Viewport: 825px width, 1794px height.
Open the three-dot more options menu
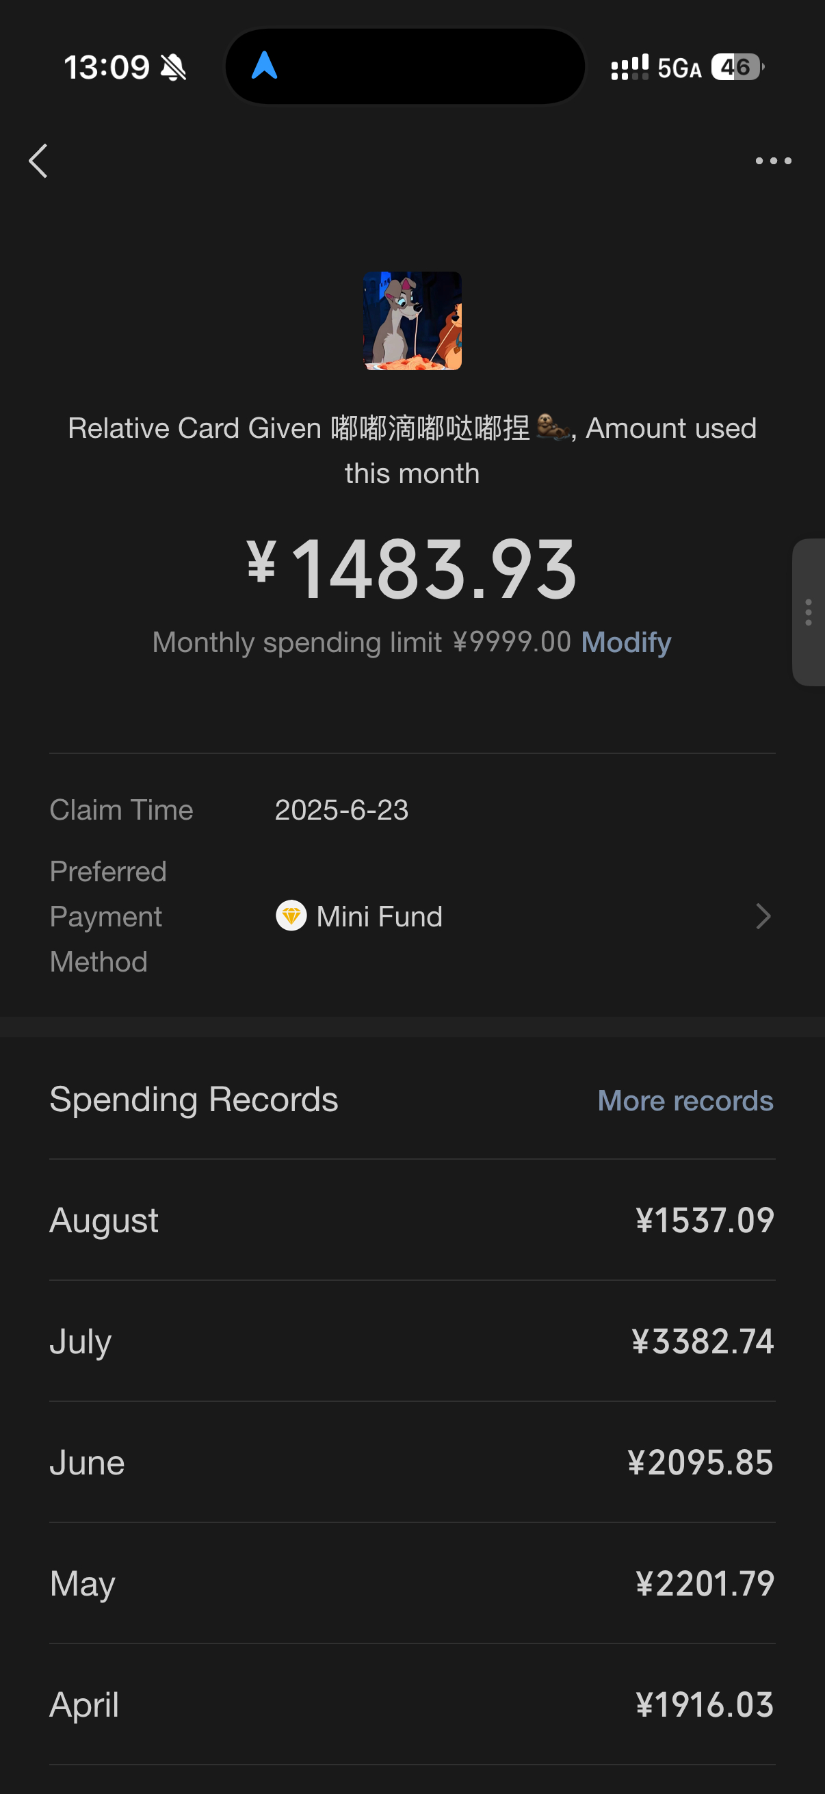pos(774,161)
